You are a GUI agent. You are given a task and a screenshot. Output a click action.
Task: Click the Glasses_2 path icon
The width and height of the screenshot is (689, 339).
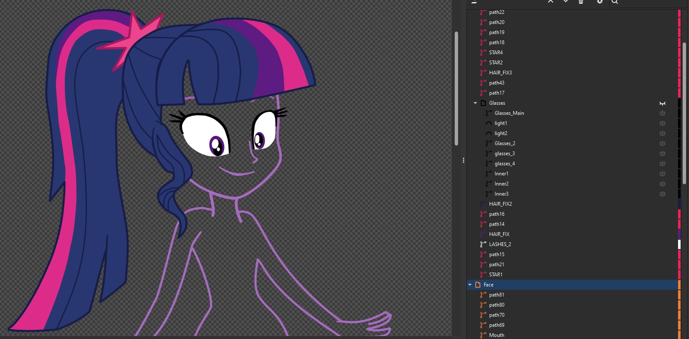coord(489,143)
